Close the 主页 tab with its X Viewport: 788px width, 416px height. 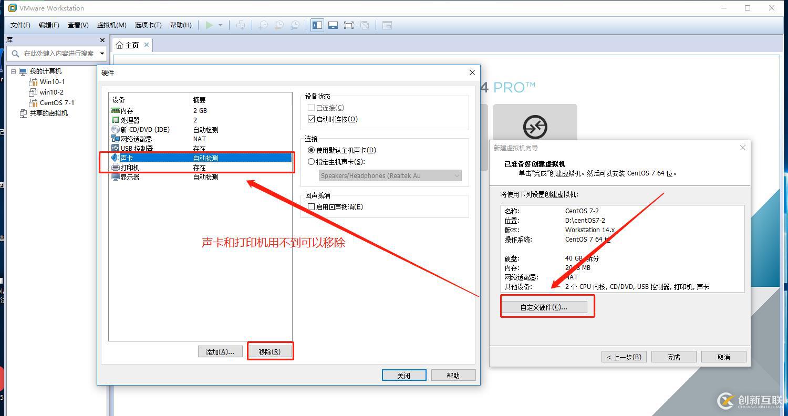tap(147, 45)
